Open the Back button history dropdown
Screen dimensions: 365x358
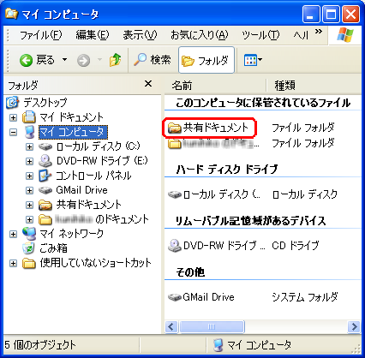(65, 60)
